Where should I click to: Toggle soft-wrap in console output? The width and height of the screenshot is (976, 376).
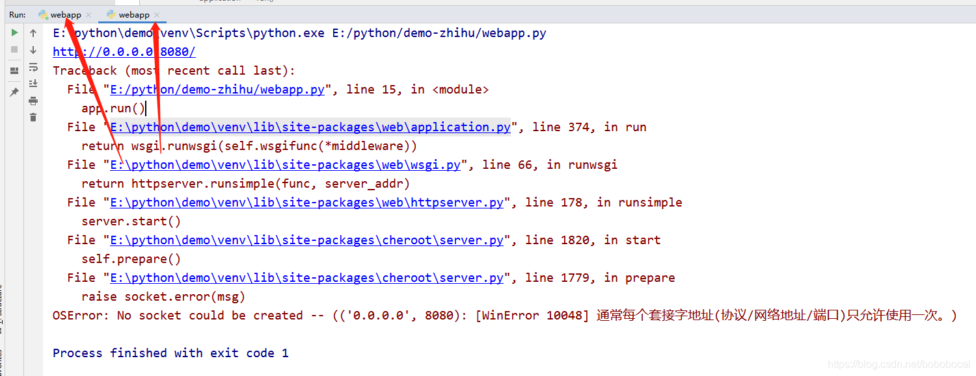point(33,66)
